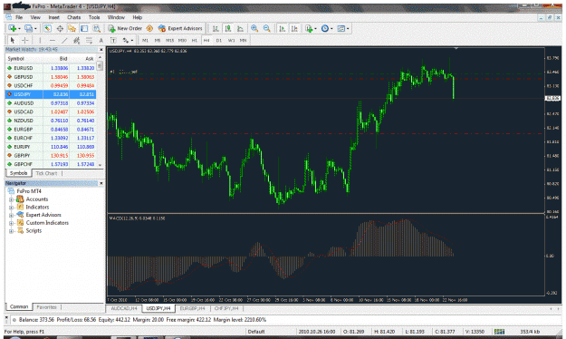The height and width of the screenshot is (339, 566).
Task: Toggle the Market Watch window icon
Action: click(x=48, y=28)
